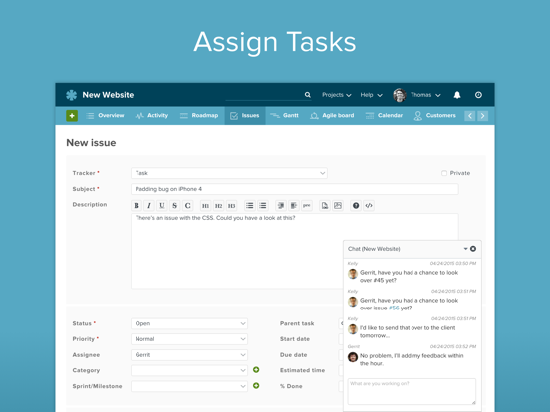The width and height of the screenshot is (550, 412).
Task: Switch to the Calendar tab
Action: [x=384, y=116]
